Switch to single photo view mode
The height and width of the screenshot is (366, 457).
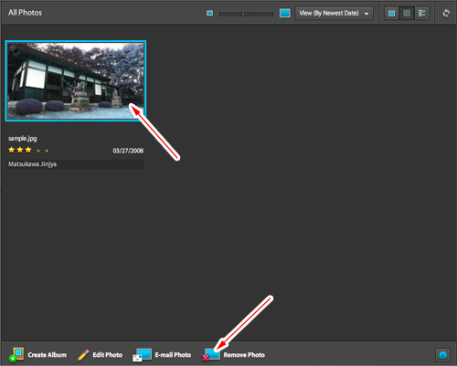[x=391, y=14]
